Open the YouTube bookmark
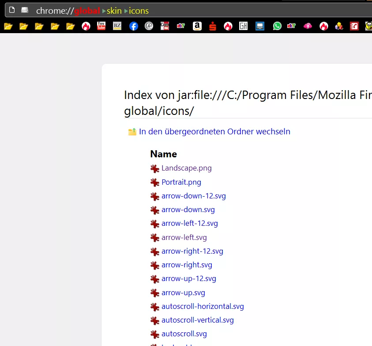The height and width of the screenshot is (346, 372). (x=101, y=26)
